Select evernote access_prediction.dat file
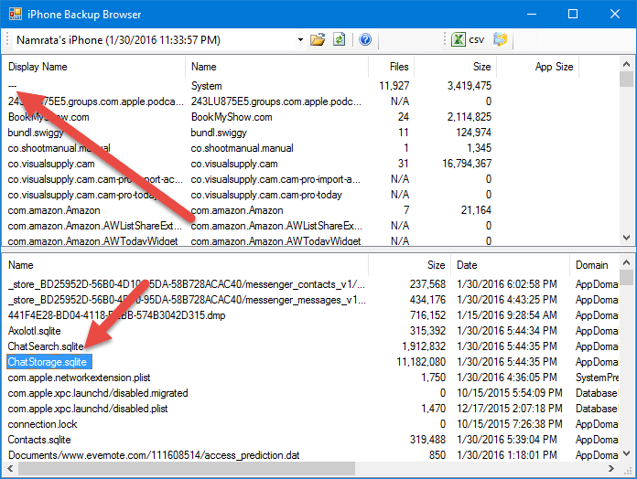 154,455
